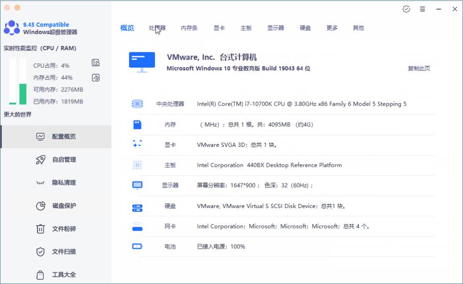Click the 屏幕分辨率：1647*900 text
The width and height of the screenshot is (463, 284).
coord(255,185)
